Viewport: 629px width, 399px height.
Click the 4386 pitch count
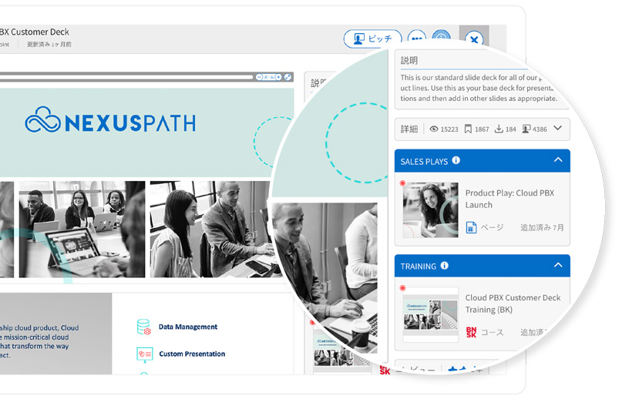click(x=540, y=129)
